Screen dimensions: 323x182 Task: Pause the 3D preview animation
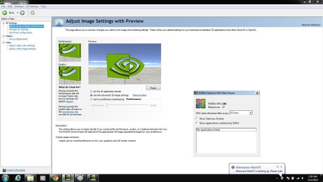(153, 88)
